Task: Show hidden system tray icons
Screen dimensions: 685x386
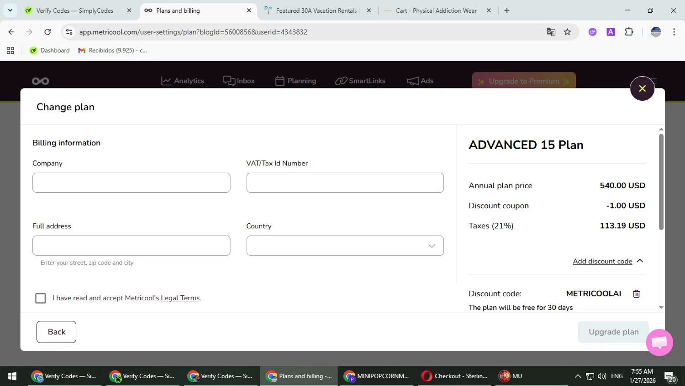Action: (x=578, y=376)
